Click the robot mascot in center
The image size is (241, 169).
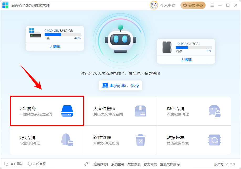click(120, 39)
